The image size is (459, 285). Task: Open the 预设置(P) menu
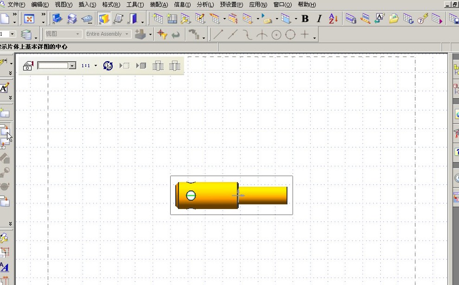[231, 5]
